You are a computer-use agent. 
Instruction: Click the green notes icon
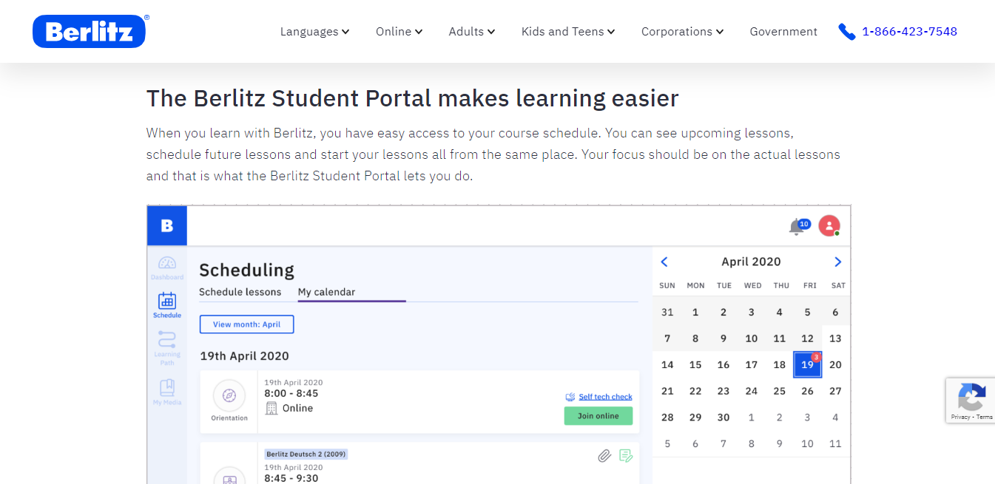click(626, 456)
